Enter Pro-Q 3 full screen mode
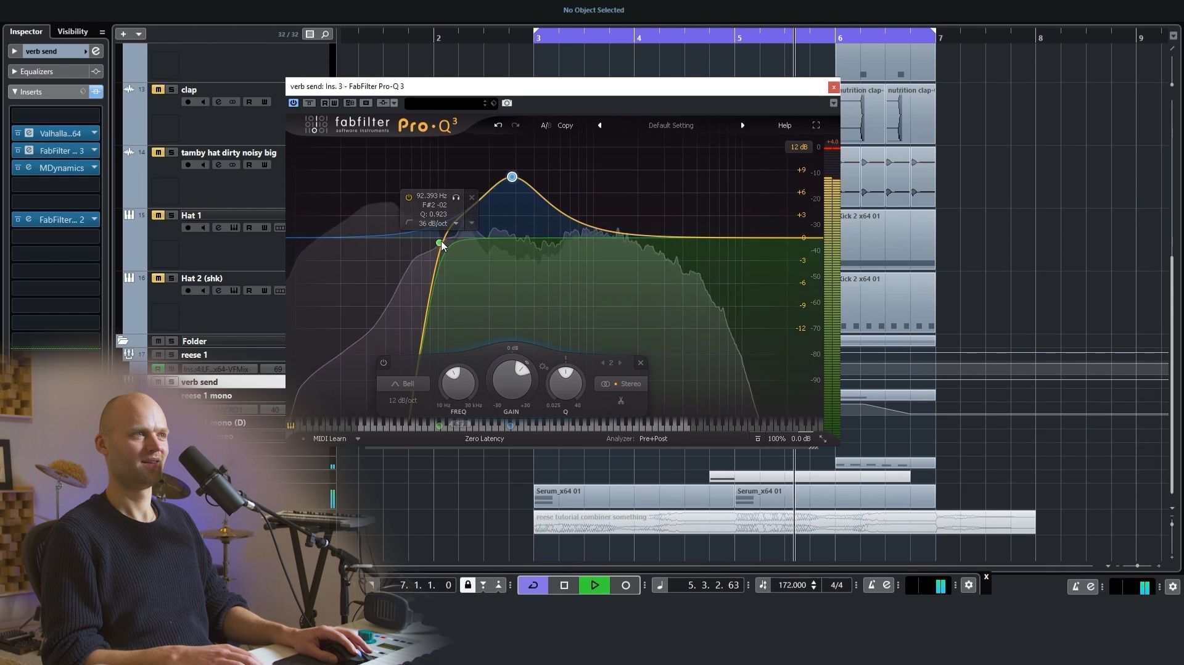 coord(816,125)
